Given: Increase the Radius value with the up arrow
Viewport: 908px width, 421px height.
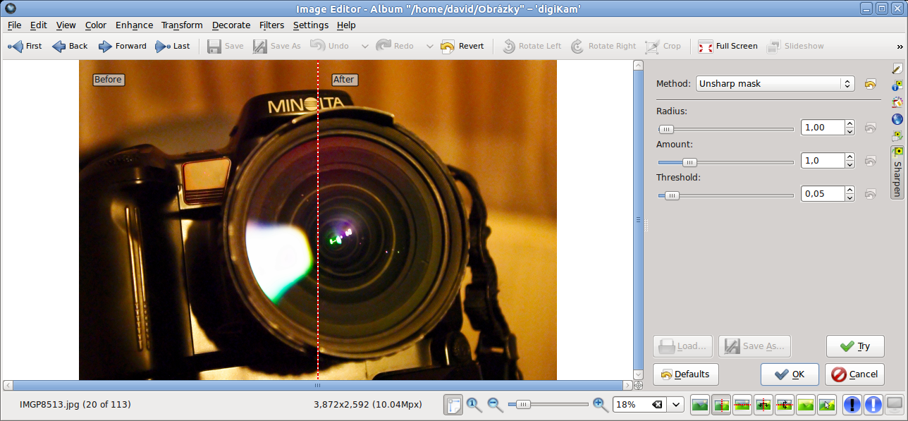Looking at the screenshot, I should (850, 124).
